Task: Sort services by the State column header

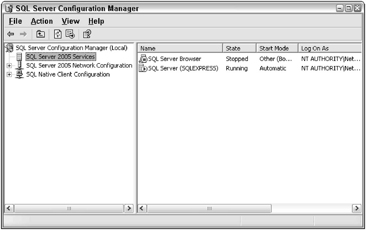Action: (x=239, y=48)
